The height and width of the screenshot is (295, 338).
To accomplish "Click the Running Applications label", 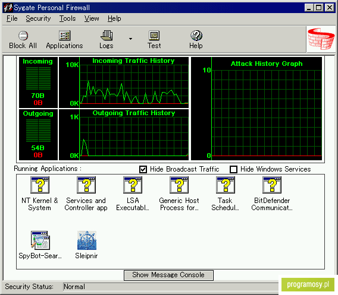I will [x=48, y=169].
